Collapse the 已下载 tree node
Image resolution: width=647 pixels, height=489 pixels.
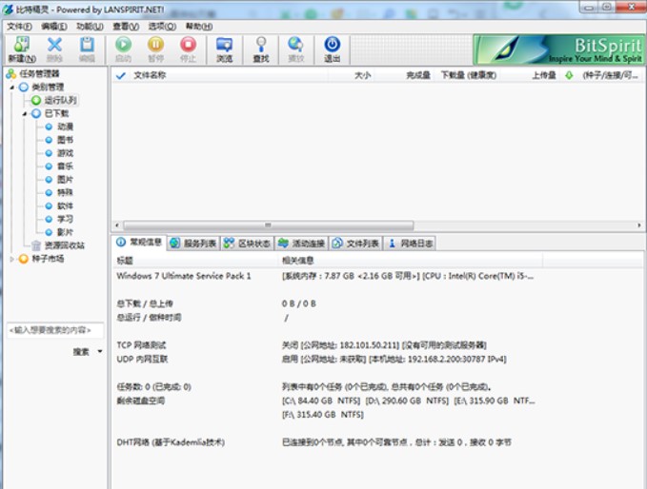pyautogui.click(x=25, y=114)
